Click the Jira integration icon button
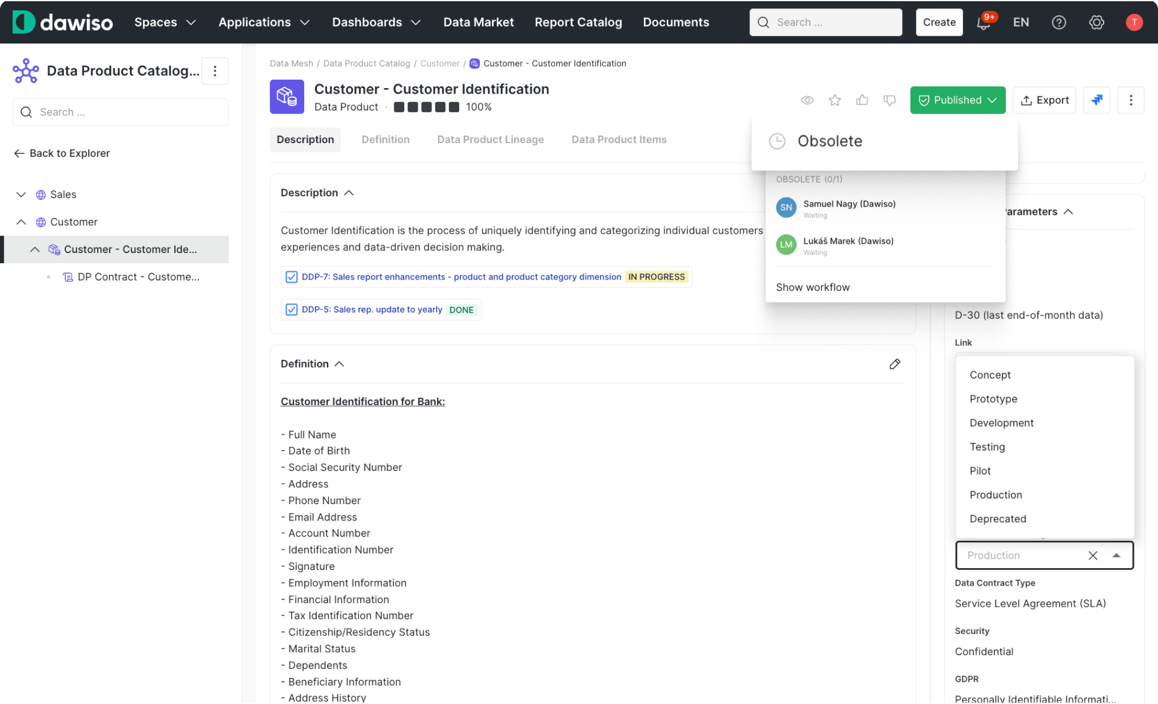Image resolution: width=1158 pixels, height=704 pixels. click(x=1096, y=100)
